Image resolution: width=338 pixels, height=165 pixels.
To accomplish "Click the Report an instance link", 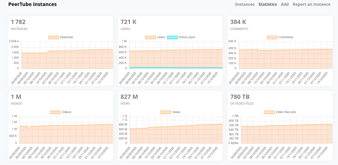I will [311, 4].
